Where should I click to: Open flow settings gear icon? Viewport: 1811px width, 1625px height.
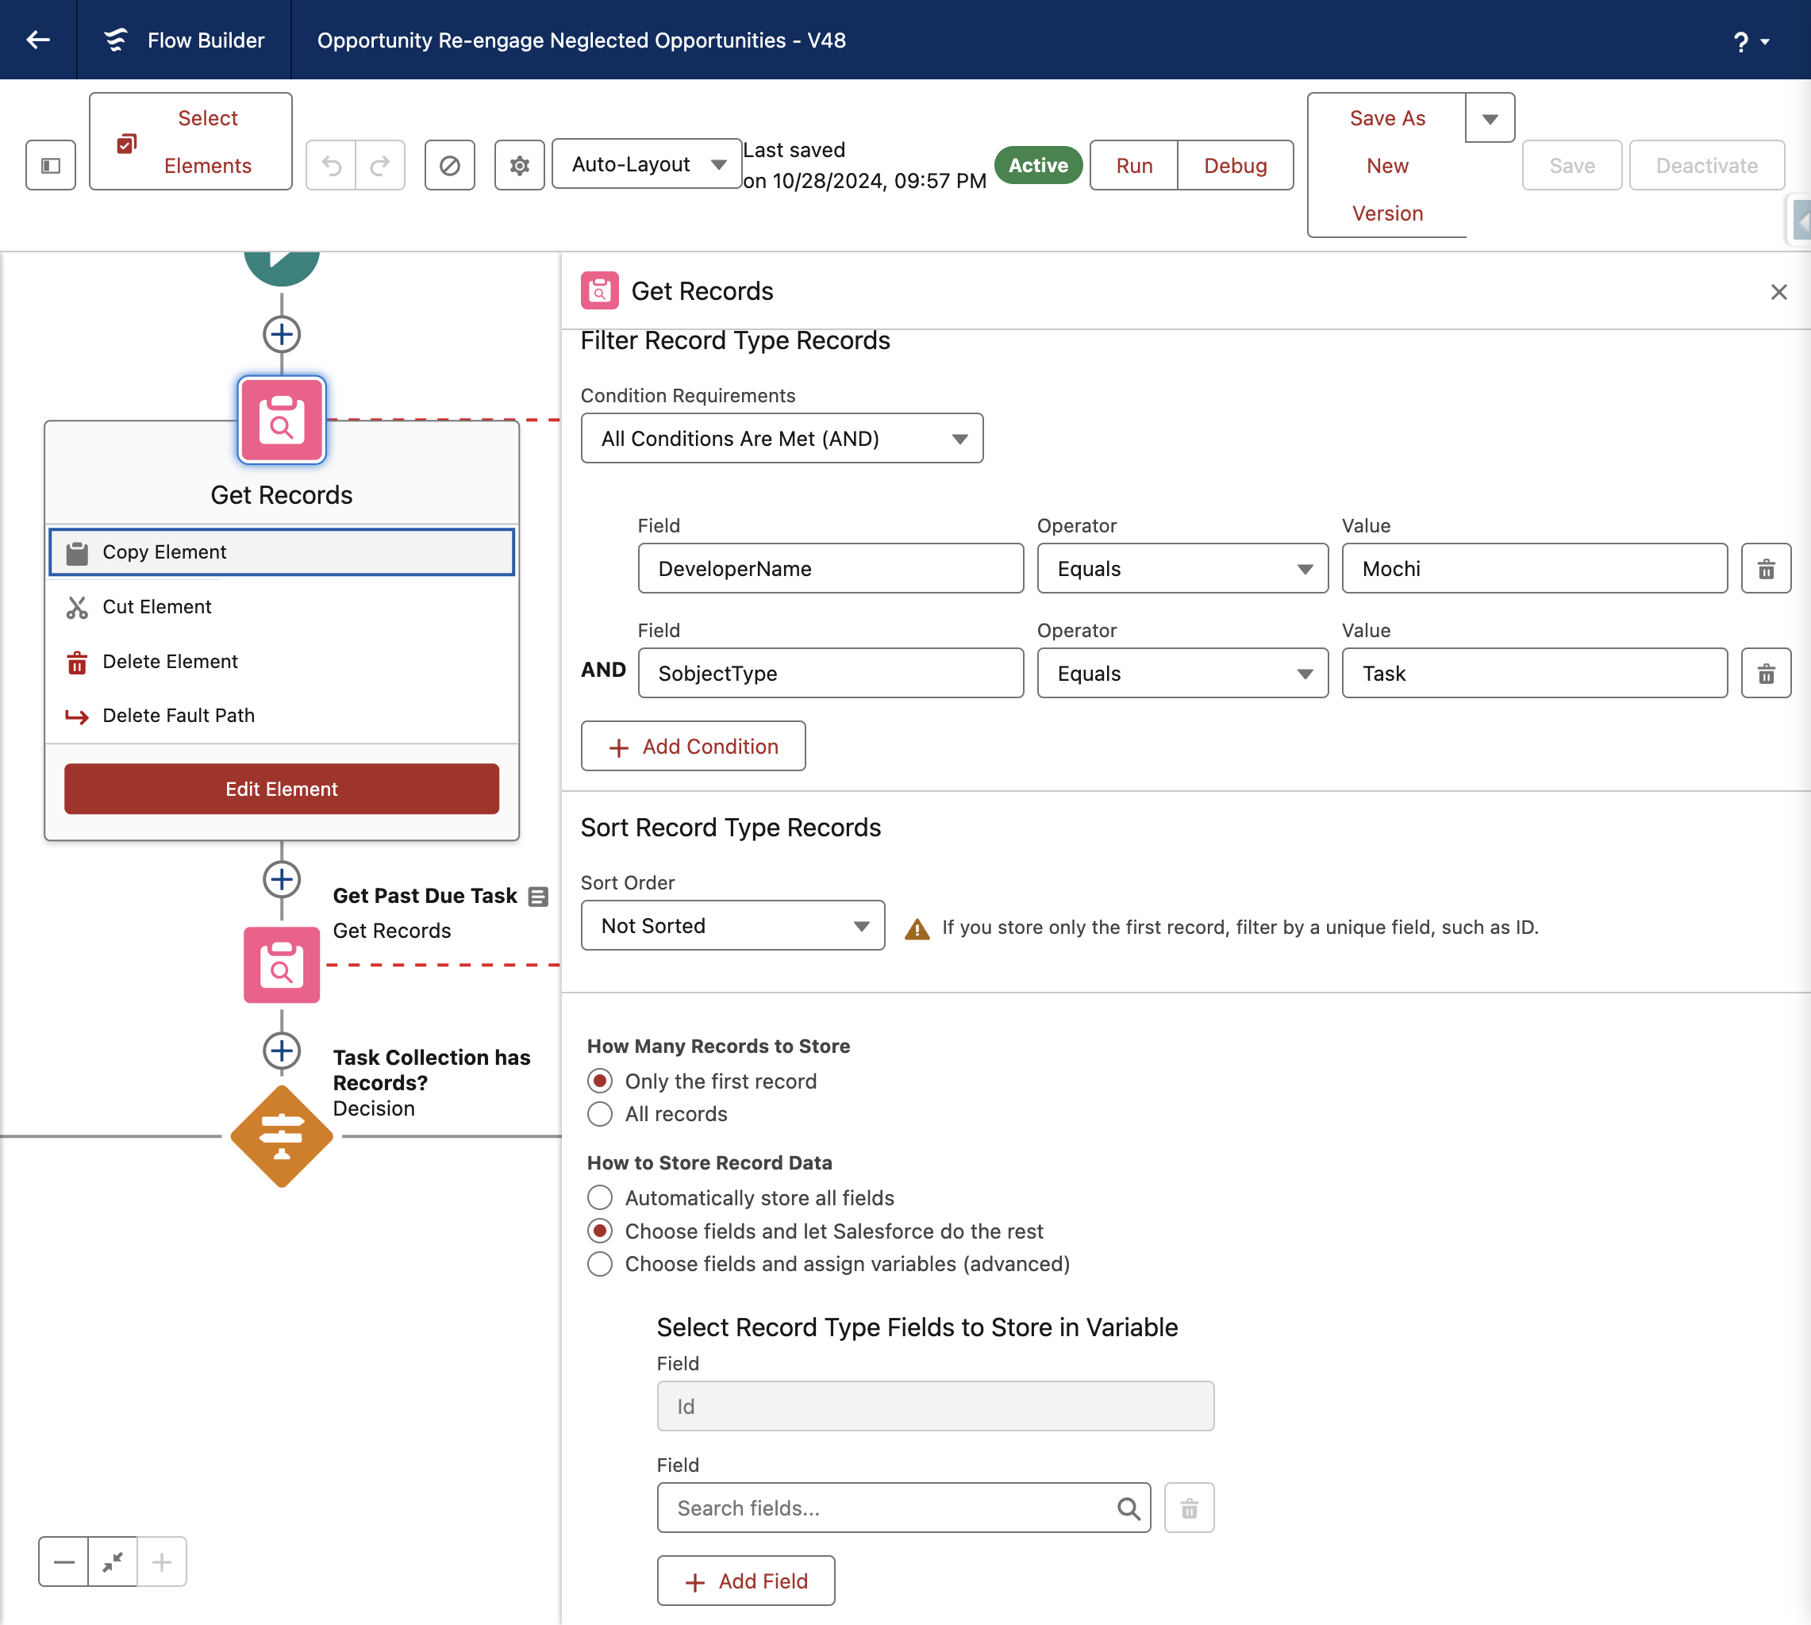pos(520,165)
